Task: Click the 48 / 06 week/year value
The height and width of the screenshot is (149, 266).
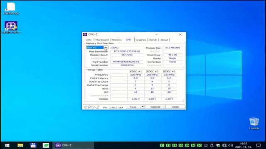Action: pyautogui.click(x=172, y=55)
